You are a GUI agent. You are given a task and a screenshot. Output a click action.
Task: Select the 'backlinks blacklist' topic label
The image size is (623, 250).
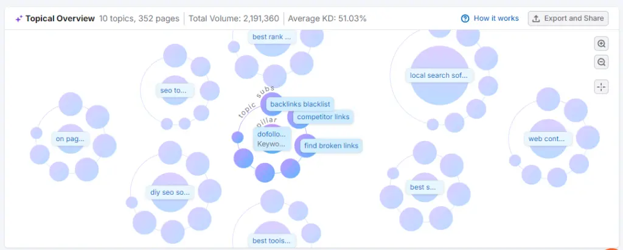coord(300,104)
